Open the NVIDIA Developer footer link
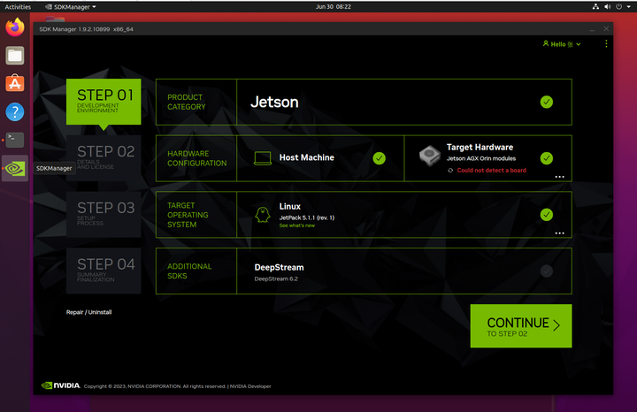The width and height of the screenshot is (637, 412). [250, 386]
